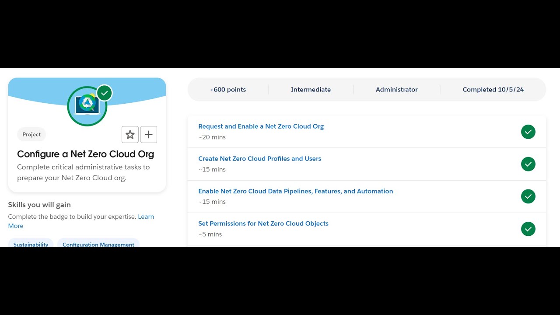
Task: Click the ~5 mins duration text
Action: [210, 234]
